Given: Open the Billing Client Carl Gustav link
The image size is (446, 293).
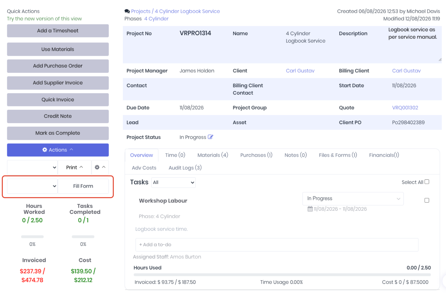Looking at the screenshot, I should pos(406,71).
